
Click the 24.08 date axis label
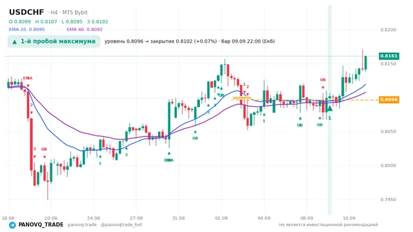[x=94, y=218]
